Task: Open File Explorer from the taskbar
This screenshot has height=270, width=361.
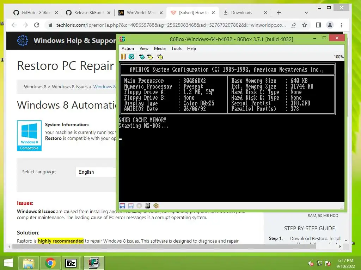Action: [x=29, y=263]
